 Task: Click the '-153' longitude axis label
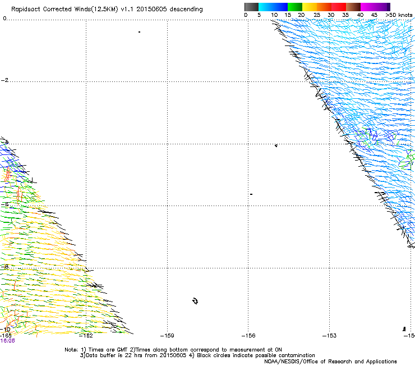(x=329, y=336)
